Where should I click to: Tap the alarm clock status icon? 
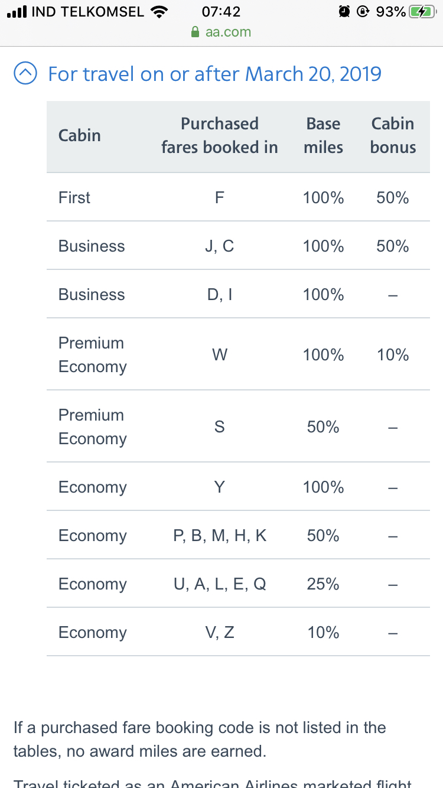[344, 12]
